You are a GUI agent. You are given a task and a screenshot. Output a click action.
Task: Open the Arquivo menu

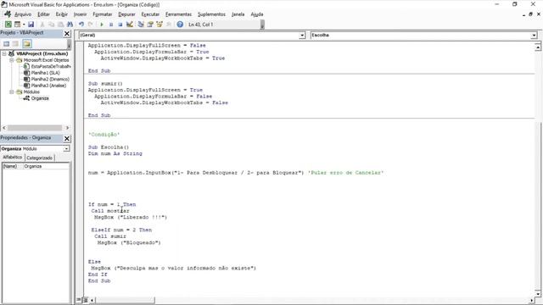coord(23,14)
